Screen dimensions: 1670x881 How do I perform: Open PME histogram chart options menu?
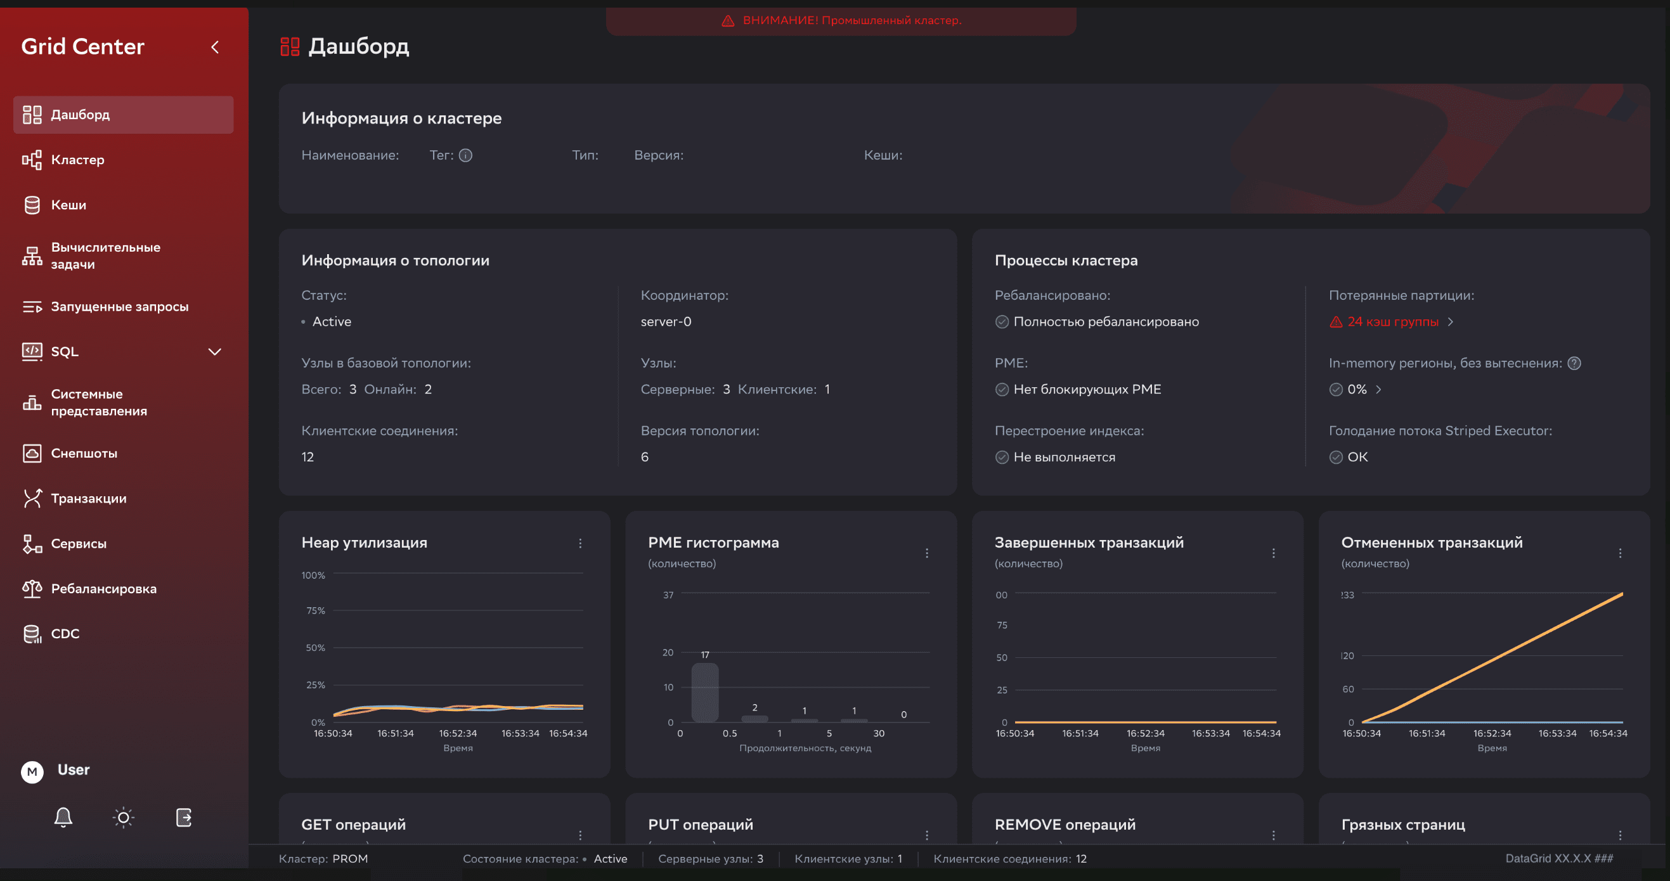[x=926, y=553]
